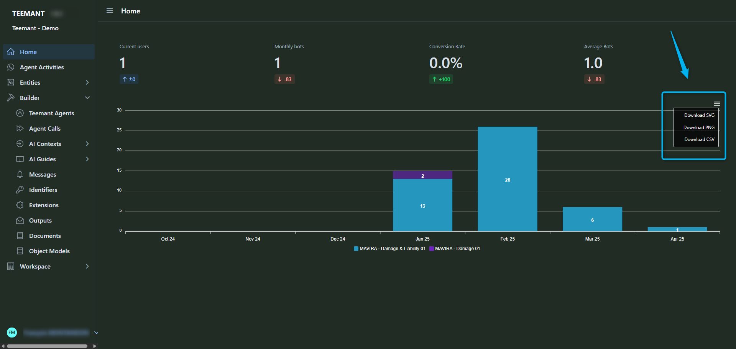The image size is (736, 349).
Task: Click the Monthly bots -83 badge
Action: tap(284, 79)
